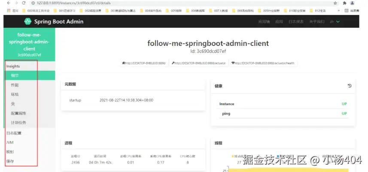Select 配置属性 in the sidebar

click(29, 113)
